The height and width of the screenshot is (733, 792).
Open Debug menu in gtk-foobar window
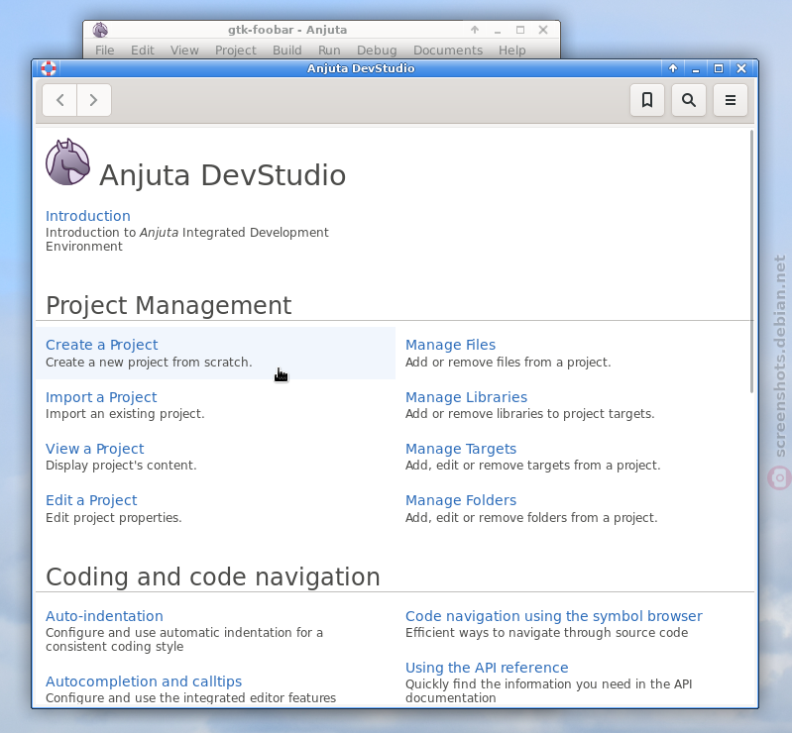coord(377,51)
